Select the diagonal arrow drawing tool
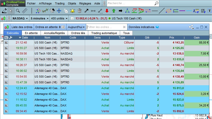The width and height of the screenshot is (212, 119). (86, 11)
